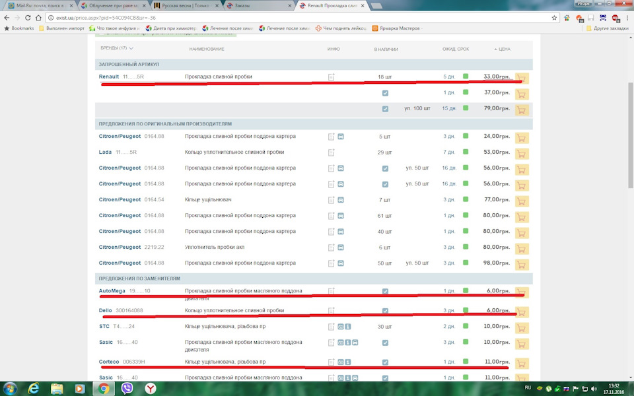Open Windows Start menu
This screenshot has width=634, height=396.
click(x=10, y=389)
